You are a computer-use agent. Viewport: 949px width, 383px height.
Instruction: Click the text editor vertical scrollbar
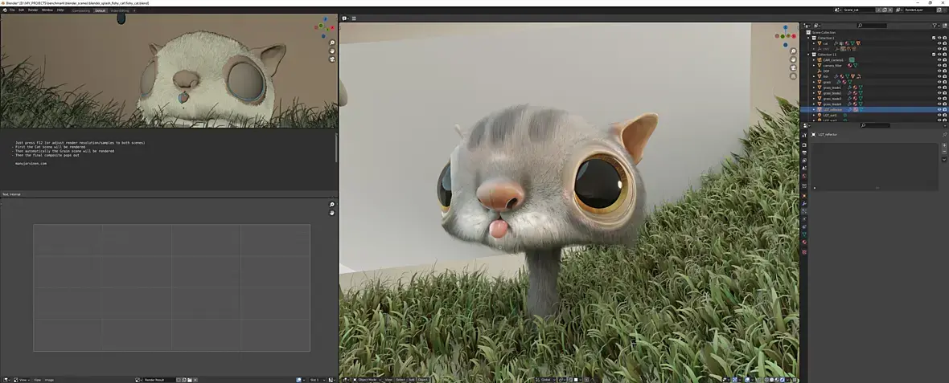pos(336,148)
